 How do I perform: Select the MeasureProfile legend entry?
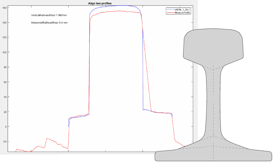click(183, 13)
